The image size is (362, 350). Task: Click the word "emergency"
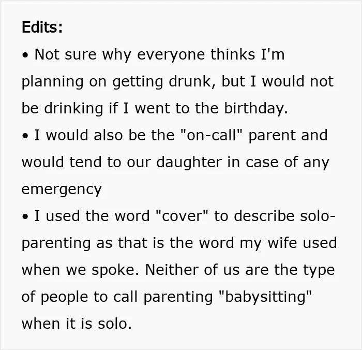62,189
